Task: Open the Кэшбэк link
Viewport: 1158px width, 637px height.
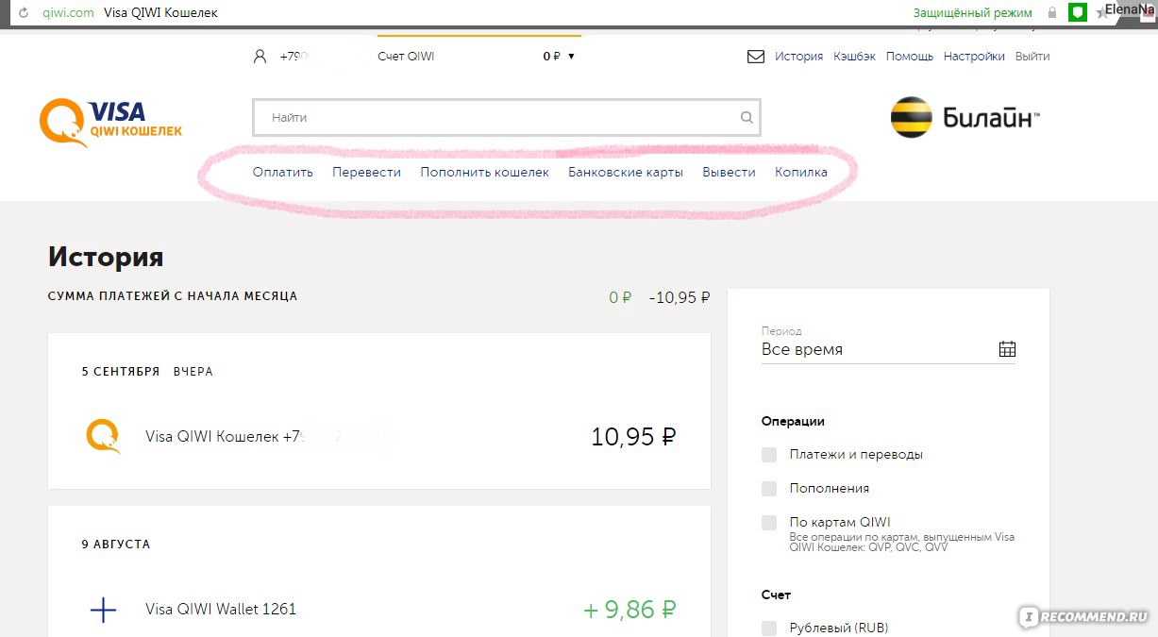Action: pos(854,57)
